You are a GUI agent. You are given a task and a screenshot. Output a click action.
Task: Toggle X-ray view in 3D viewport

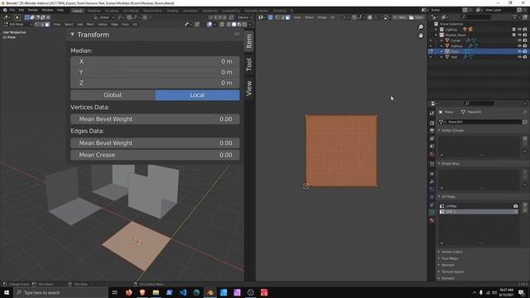tap(222, 24)
